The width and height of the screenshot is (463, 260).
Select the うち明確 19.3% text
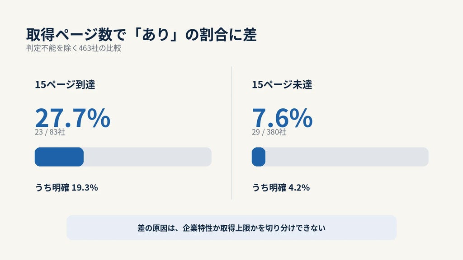point(66,187)
